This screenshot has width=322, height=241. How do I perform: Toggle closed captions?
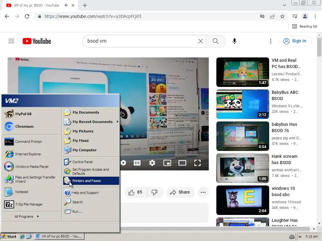137,163
